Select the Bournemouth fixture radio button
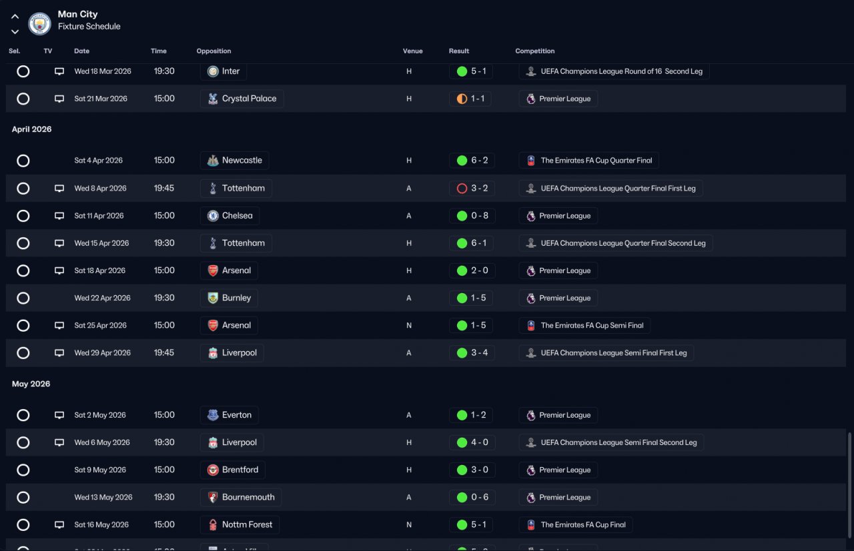Screen dimensions: 854x551 click(23, 498)
